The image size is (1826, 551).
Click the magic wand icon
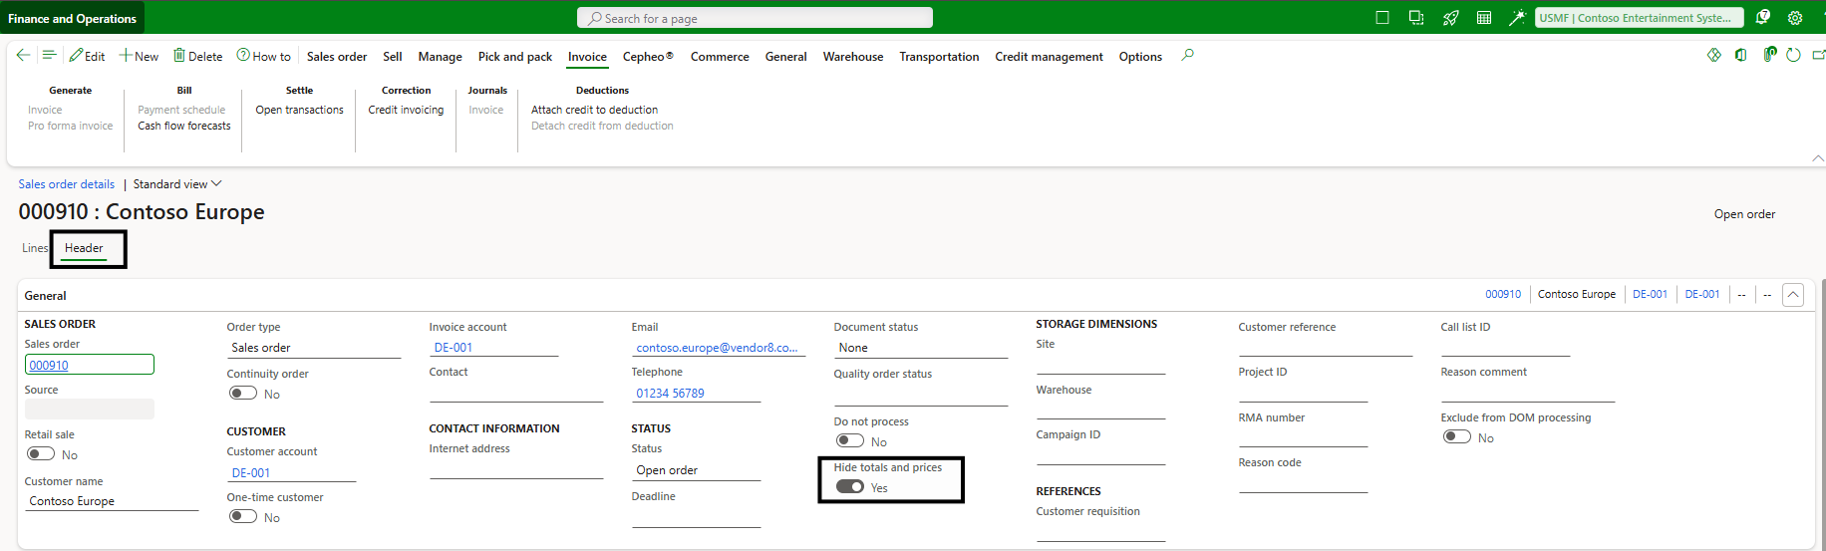tap(1517, 18)
